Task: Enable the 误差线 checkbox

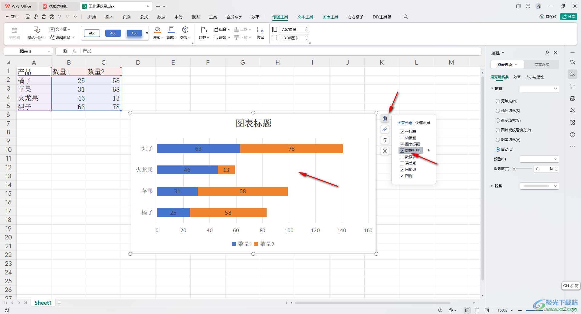Action: click(402, 163)
